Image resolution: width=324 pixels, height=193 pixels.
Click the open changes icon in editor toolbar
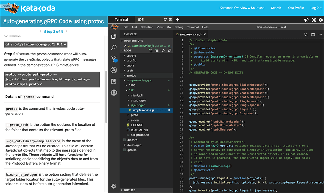[x=306, y=35]
